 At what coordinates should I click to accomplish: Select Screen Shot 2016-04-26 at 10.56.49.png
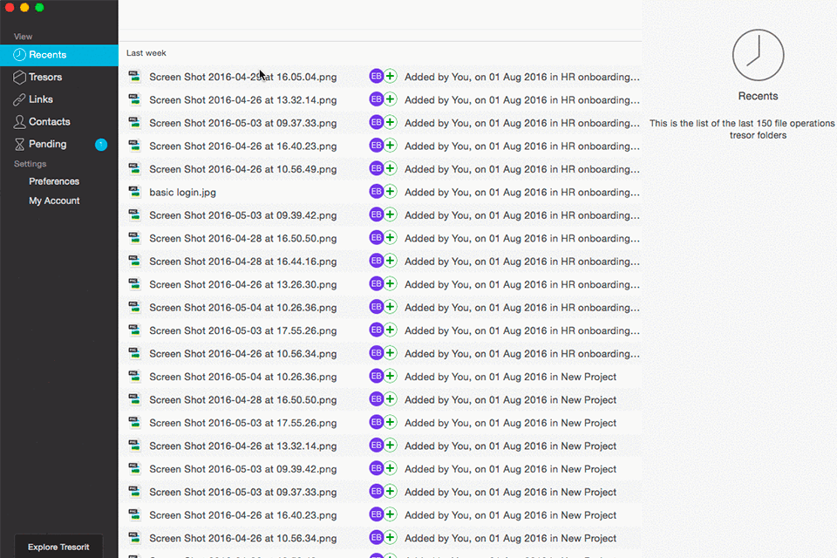(x=243, y=169)
